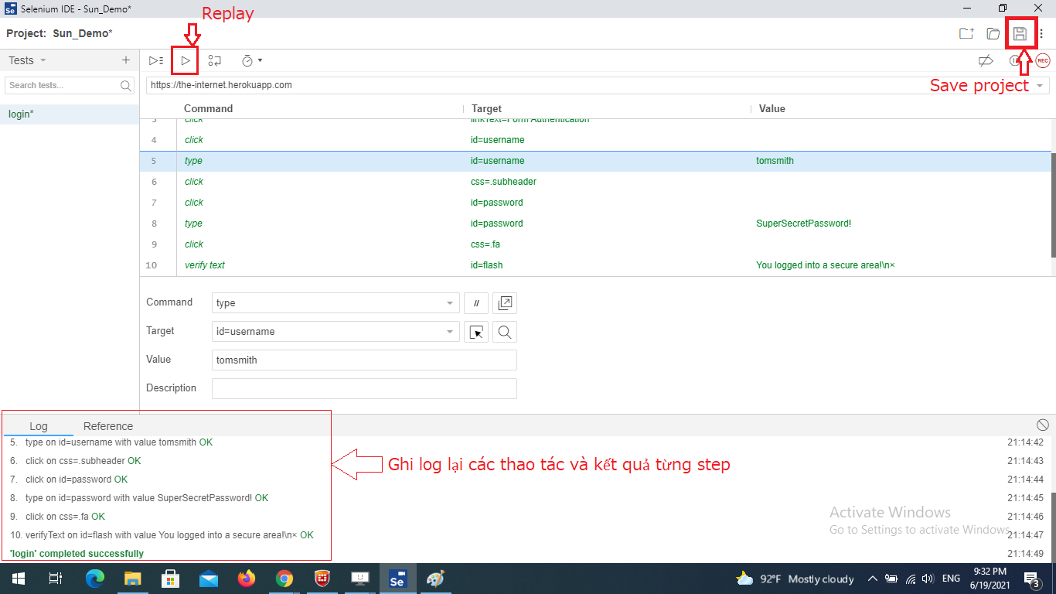The image size is (1056, 594).
Task: Expand the speed dropdown arrow
Action: 261,60
